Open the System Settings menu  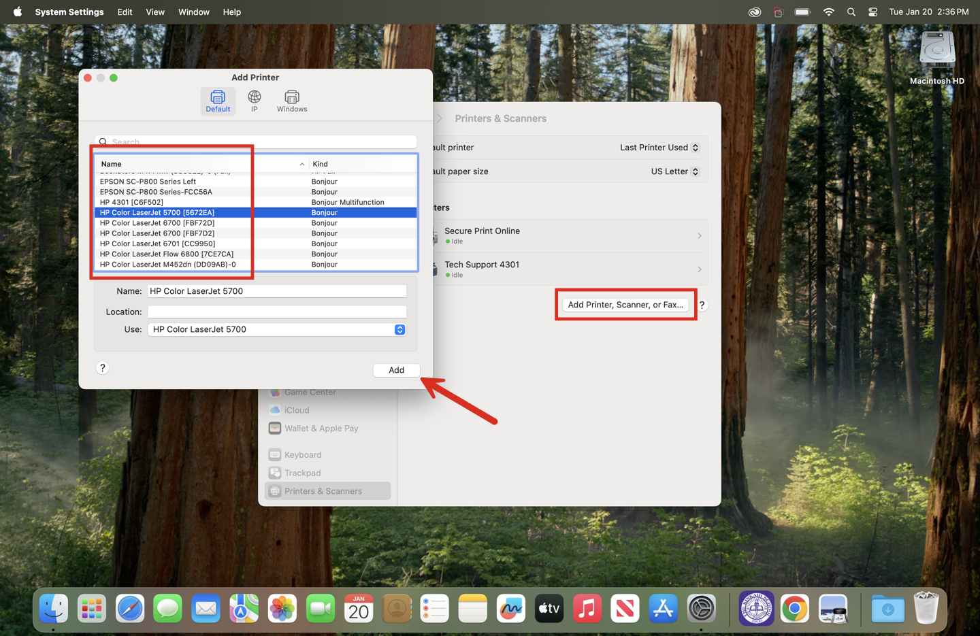tap(69, 12)
